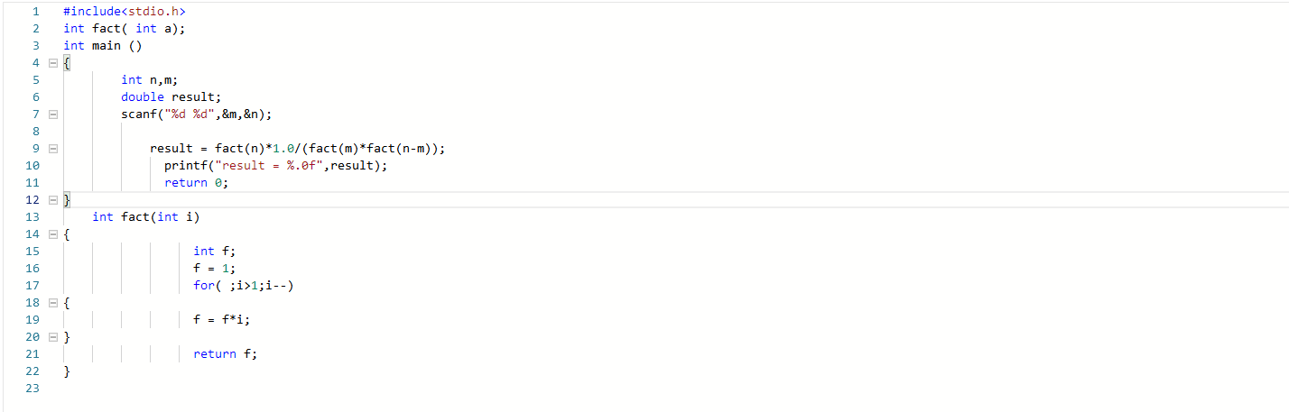Select line number 10 in the gutter
This screenshot has height=412, width=1289.
tap(32, 166)
